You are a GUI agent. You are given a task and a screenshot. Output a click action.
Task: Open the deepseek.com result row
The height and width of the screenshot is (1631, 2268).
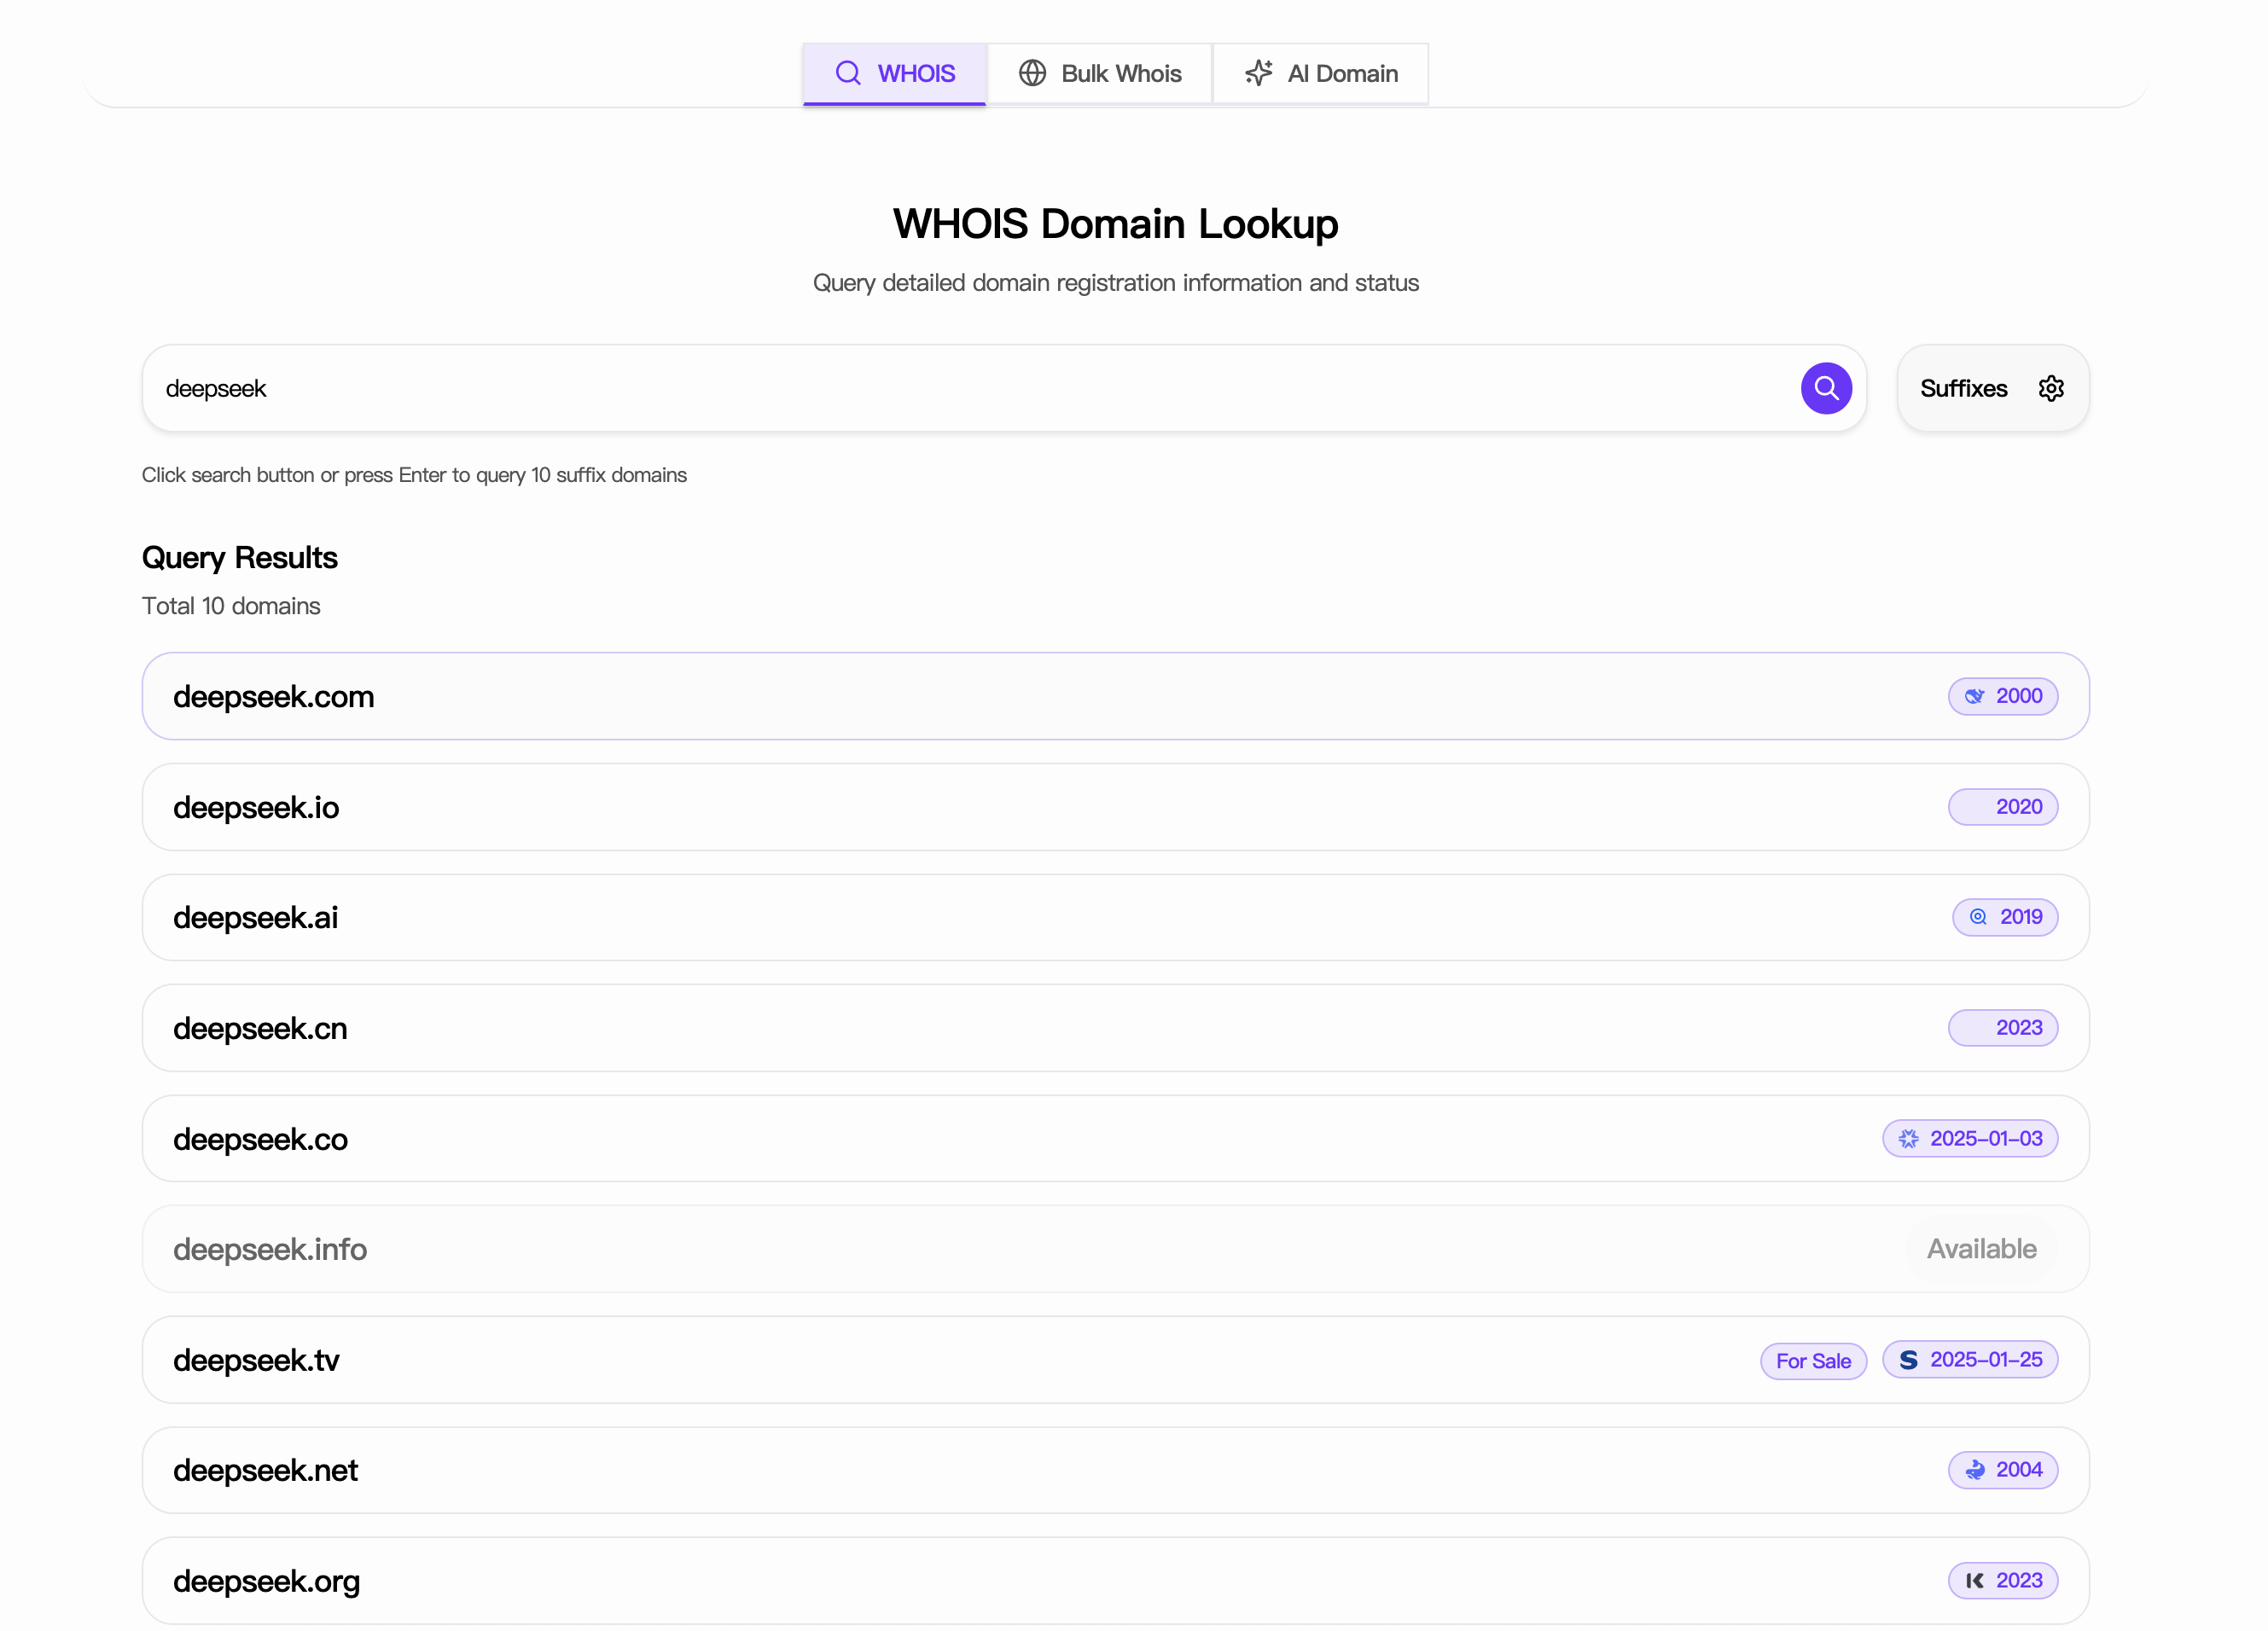1115,696
